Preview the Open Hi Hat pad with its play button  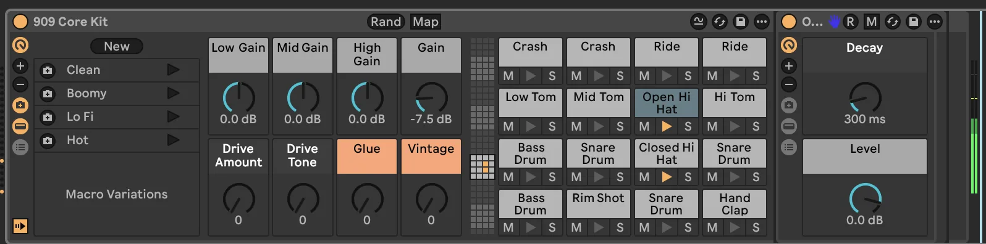point(667,126)
